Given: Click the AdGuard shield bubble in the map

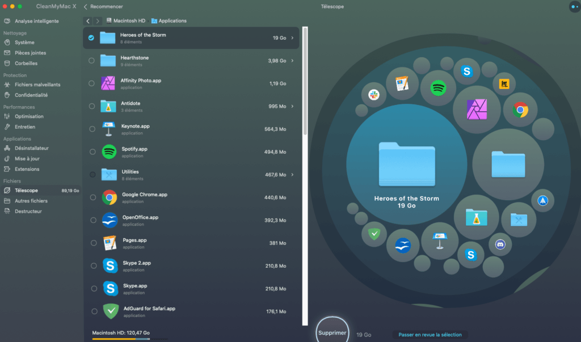Looking at the screenshot, I should click(x=374, y=234).
